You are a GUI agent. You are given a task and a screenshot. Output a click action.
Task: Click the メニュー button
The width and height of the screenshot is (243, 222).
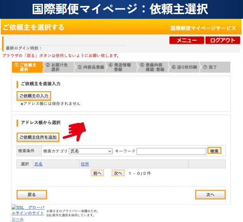pos(187,41)
